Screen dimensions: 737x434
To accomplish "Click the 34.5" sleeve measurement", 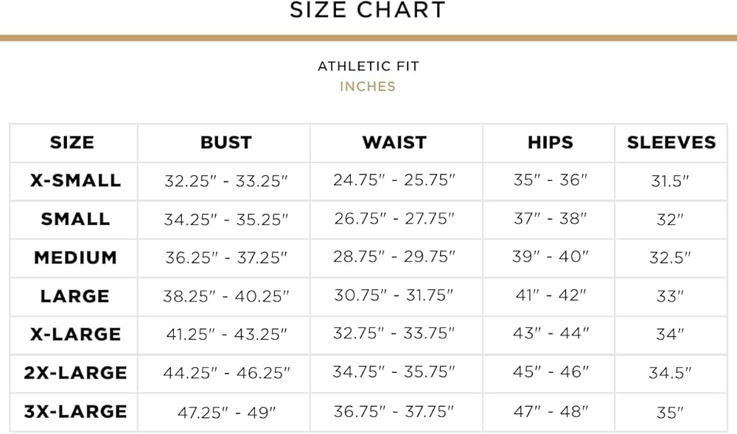I will [x=670, y=373].
